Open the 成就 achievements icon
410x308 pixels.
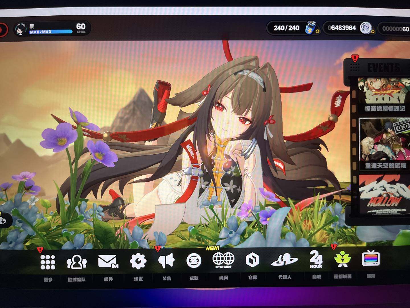pos(194,261)
